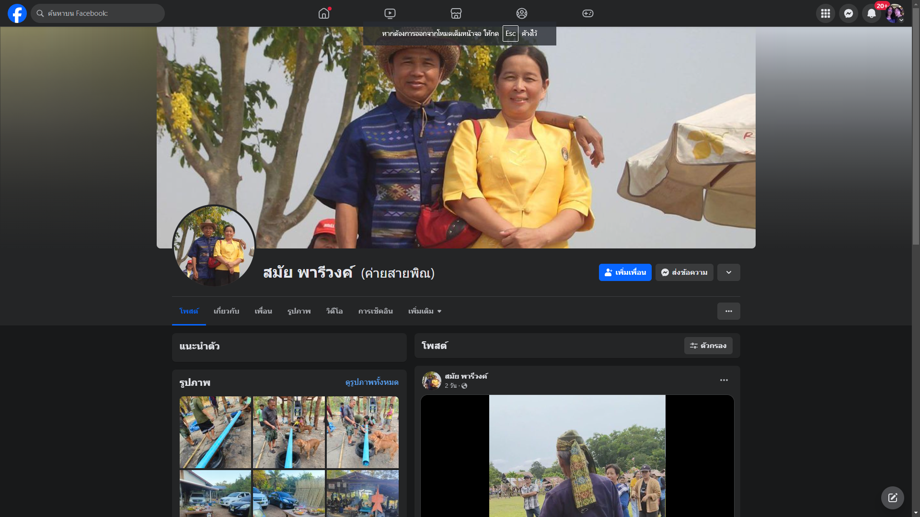Open the Home feed icon
The height and width of the screenshot is (517, 920).
click(x=324, y=13)
